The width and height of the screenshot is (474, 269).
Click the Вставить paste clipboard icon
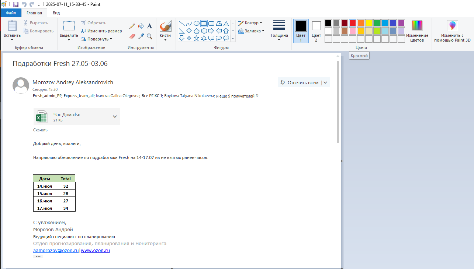click(12, 26)
